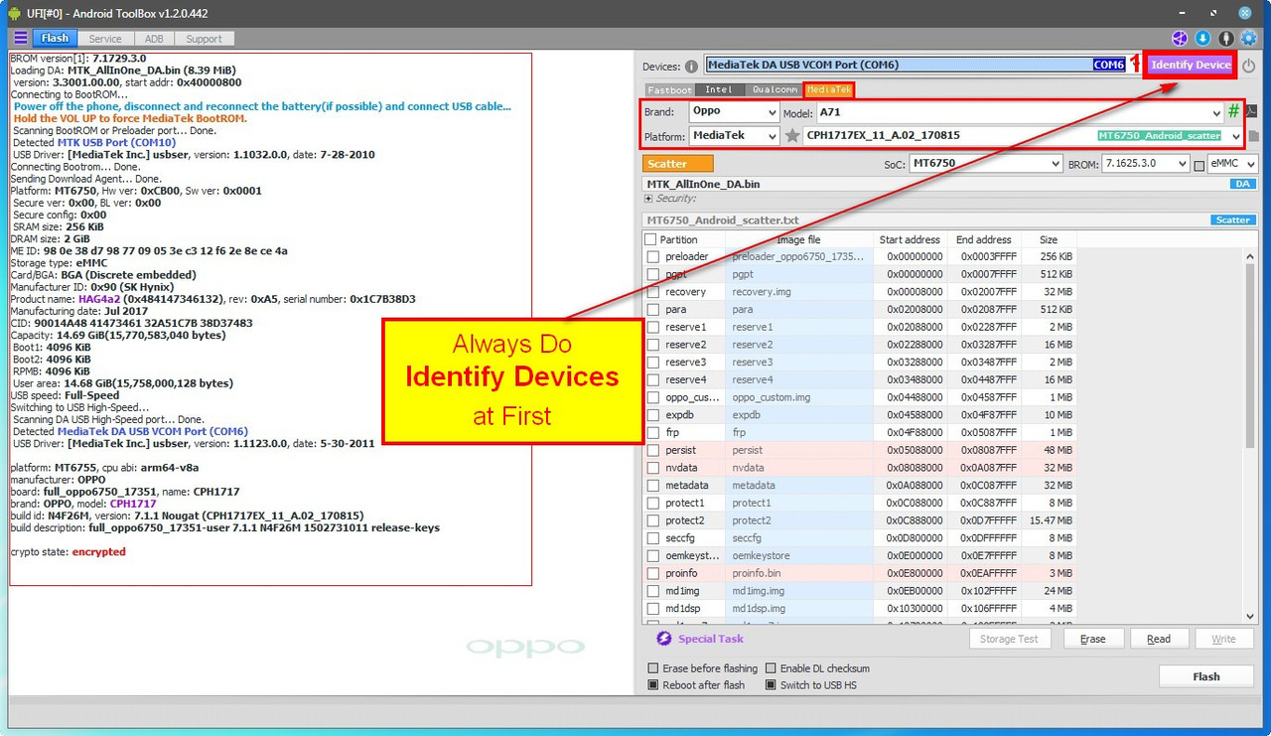Open the Special Task link
The image size is (1271, 736).
[711, 639]
